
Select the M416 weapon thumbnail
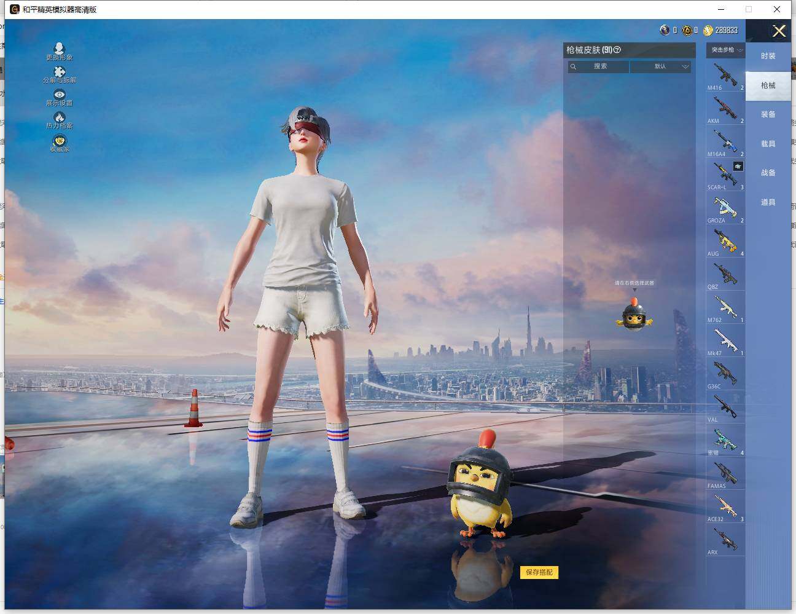(x=725, y=76)
